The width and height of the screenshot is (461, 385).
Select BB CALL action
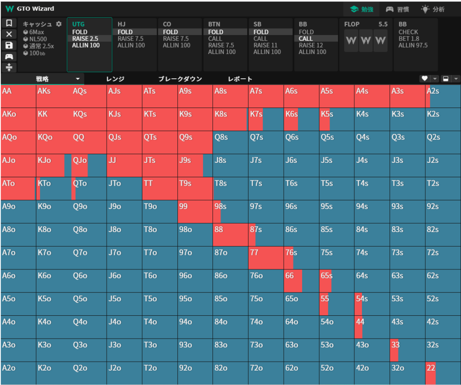306,39
